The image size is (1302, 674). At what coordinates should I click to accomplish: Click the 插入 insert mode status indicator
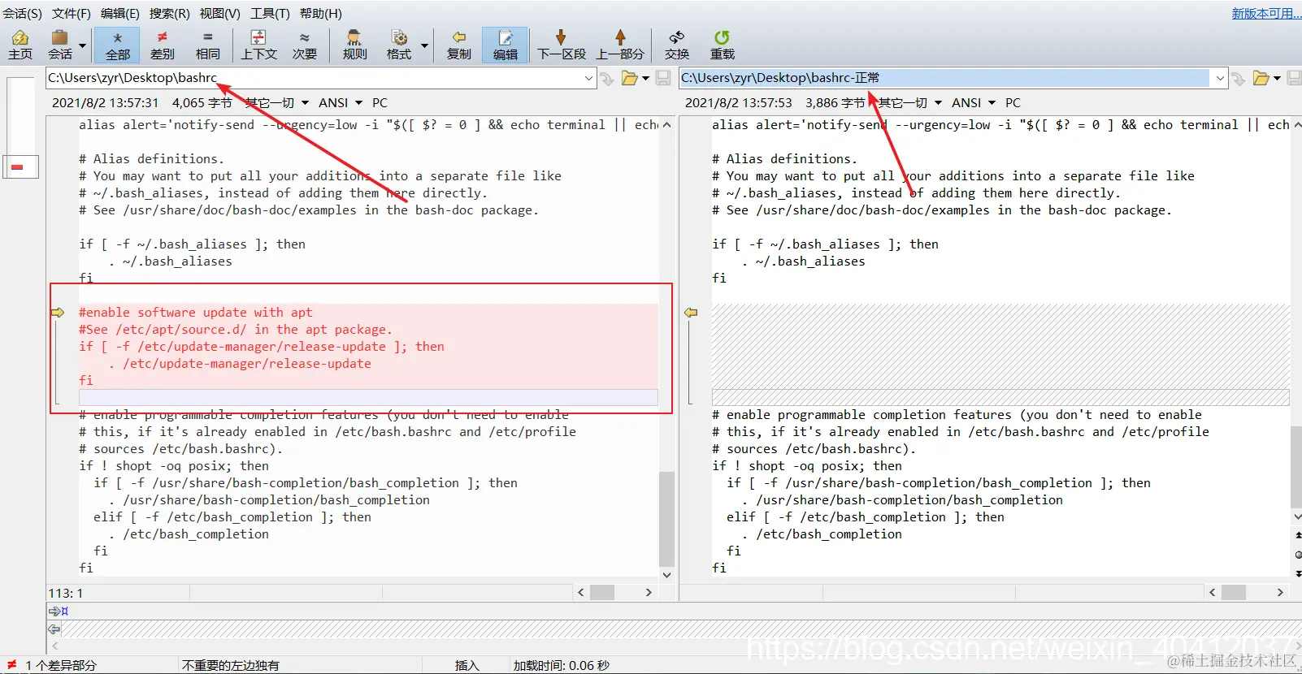pyautogui.click(x=467, y=665)
